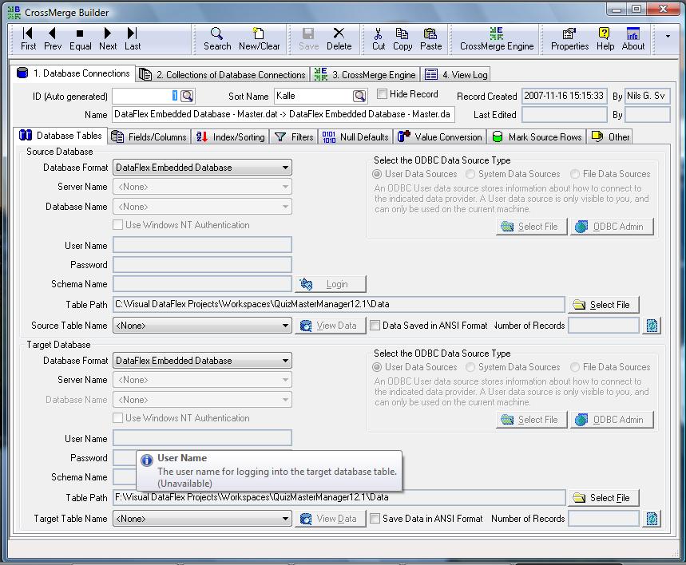
Task: Go to the Prev record
Action: point(53,39)
